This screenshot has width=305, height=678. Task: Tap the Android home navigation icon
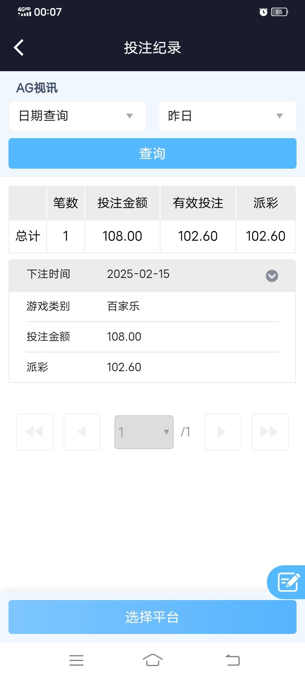(152, 660)
